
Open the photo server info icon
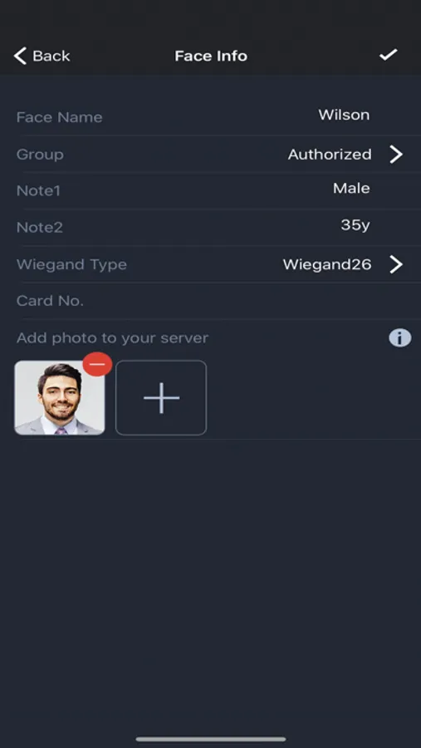pos(400,337)
